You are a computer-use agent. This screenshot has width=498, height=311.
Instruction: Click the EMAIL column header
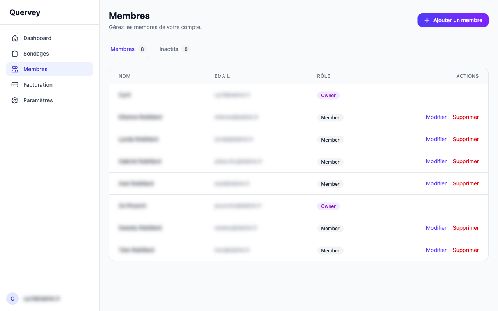click(222, 76)
